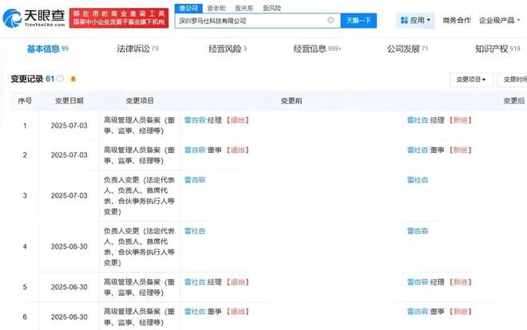Image resolution: width=527 pixels, height=330 pixels.
Task: Click 高级管理人员备案 item in row 1
Action: pyautogui.click(x=139, y=126)
